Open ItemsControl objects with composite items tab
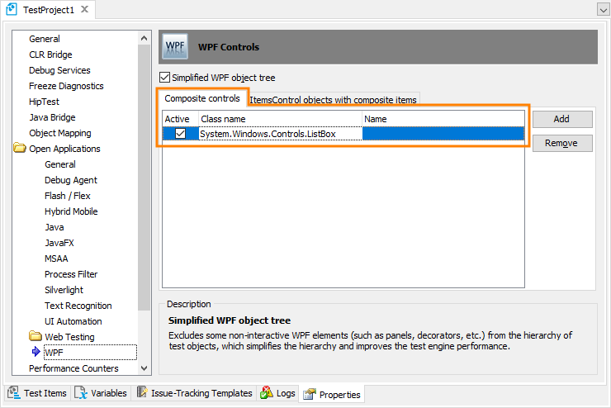 334,100
